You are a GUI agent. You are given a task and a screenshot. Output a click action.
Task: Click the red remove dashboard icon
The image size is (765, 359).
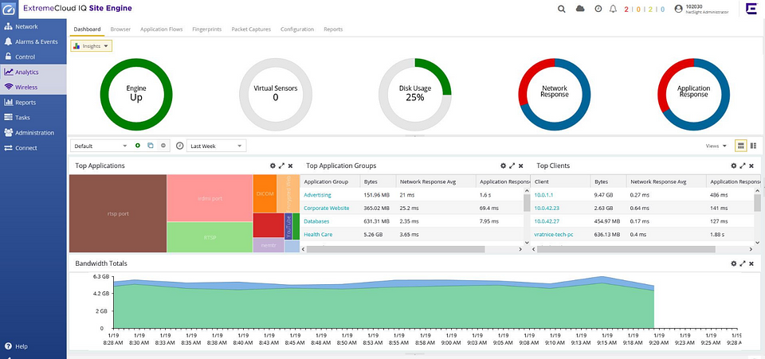pyautogui.click(x=163, y=146)
